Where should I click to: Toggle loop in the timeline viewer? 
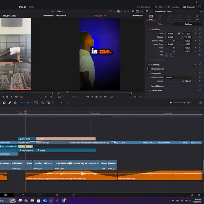[111, 97]
